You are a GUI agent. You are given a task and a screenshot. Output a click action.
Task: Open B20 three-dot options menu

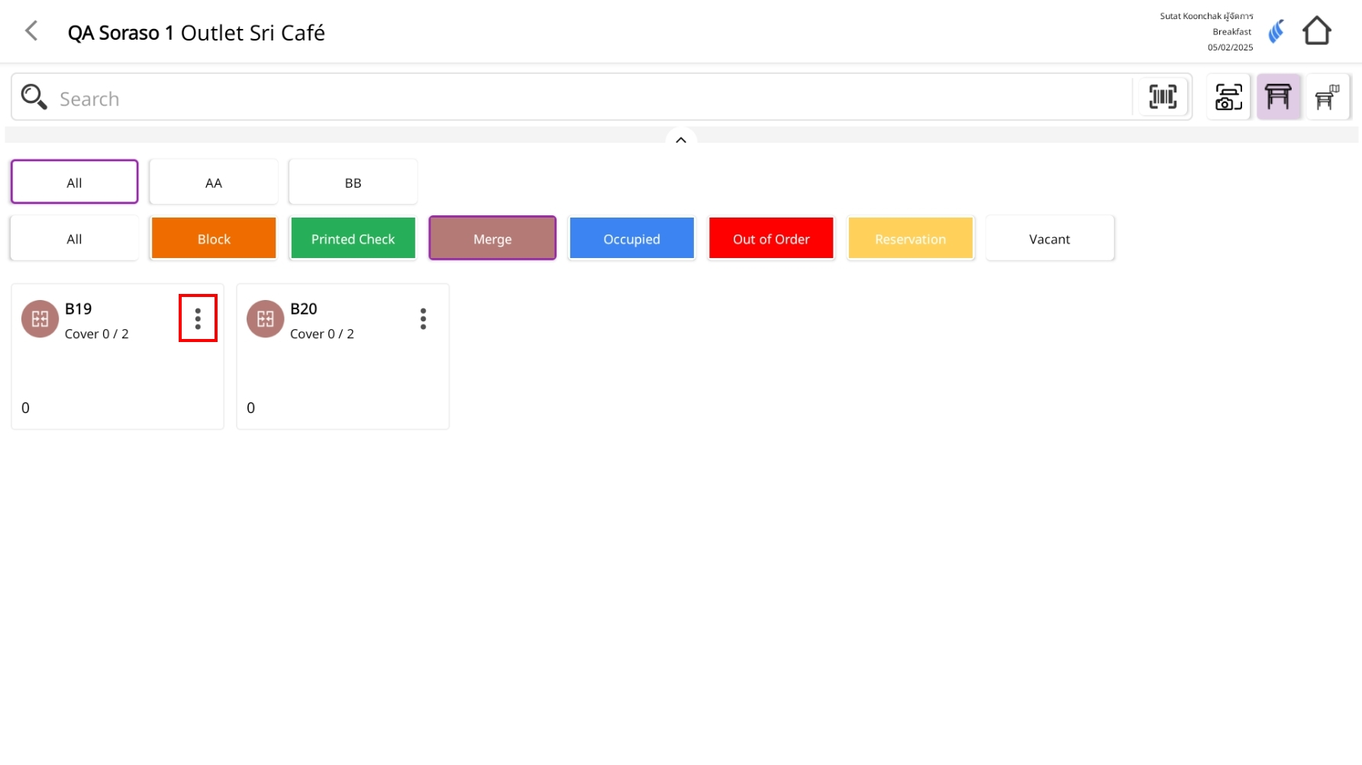(x=423, y=318)
